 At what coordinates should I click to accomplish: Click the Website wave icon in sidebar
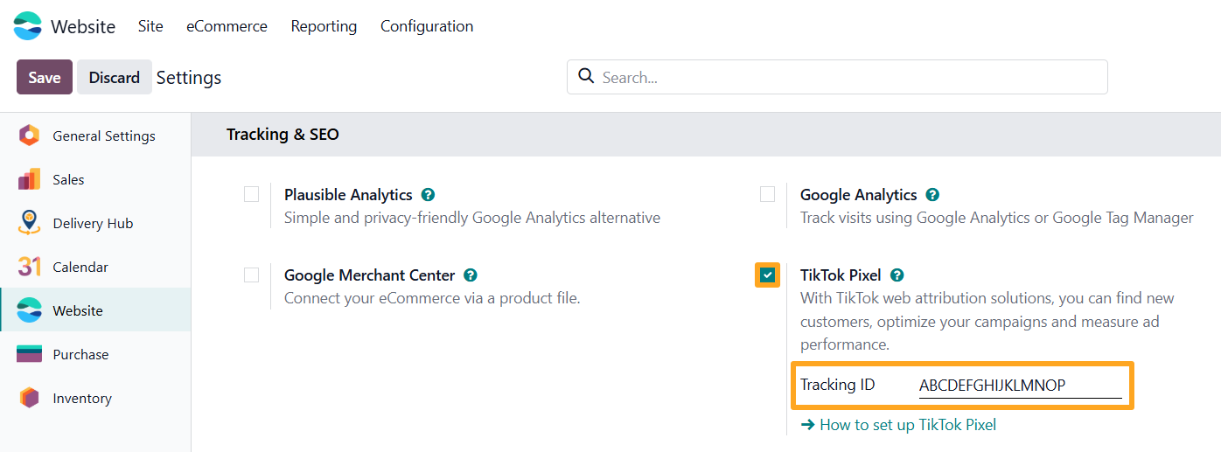click(x=29, y=310)
